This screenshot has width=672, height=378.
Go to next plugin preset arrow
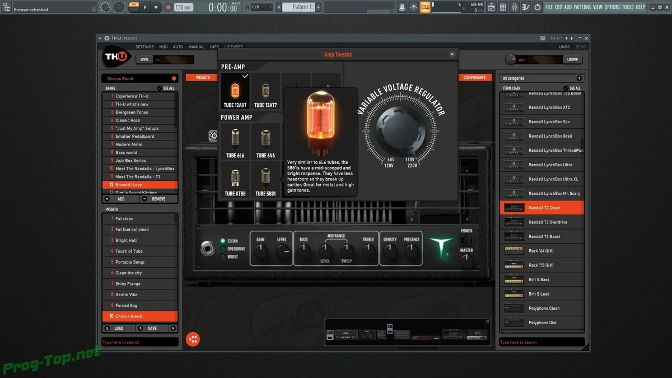[571, 38]
